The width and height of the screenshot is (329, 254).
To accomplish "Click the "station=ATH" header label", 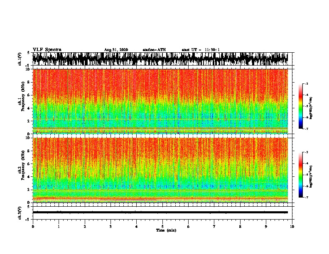I will 154,50.
